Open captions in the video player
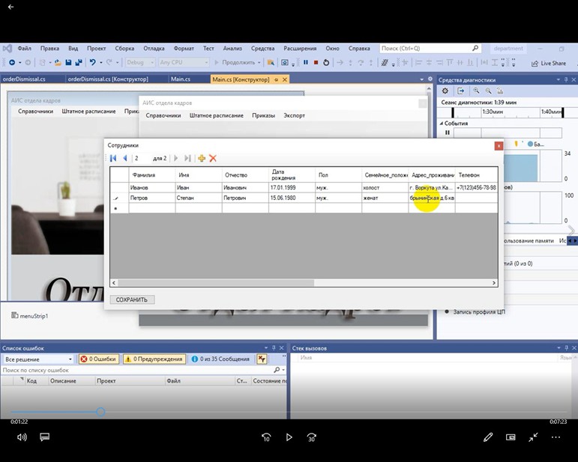Screen dimensions: 578x462 click(44, 437)
